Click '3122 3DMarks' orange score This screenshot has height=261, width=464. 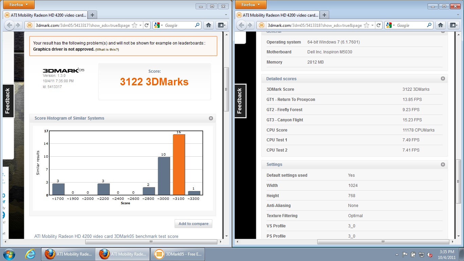154,82
